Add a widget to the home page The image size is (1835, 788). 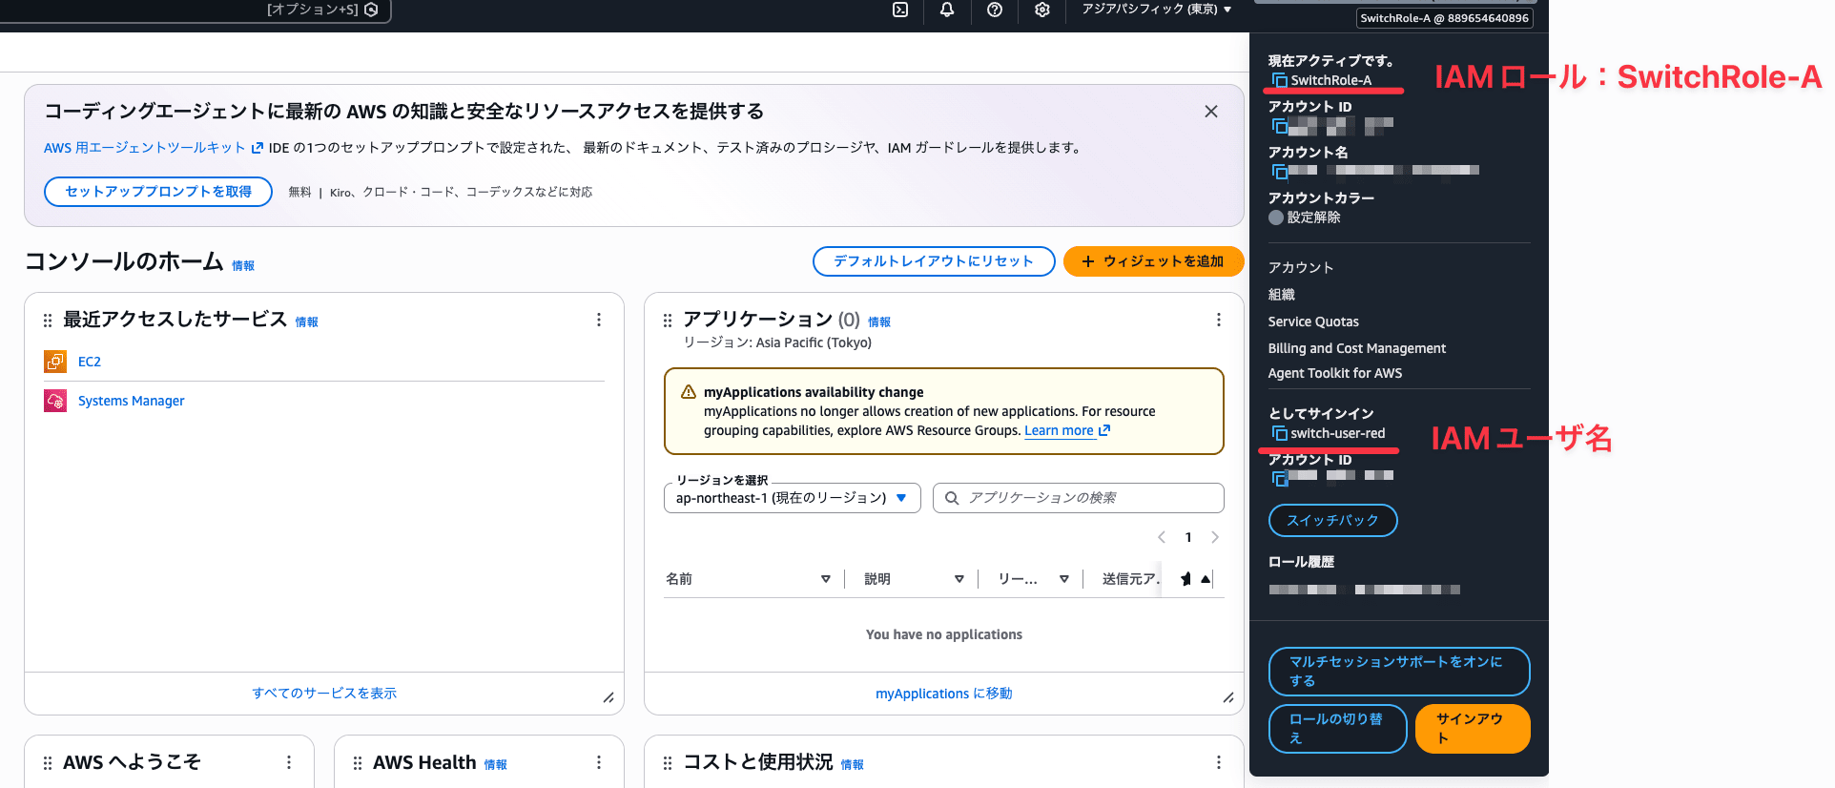point(1153,261)
